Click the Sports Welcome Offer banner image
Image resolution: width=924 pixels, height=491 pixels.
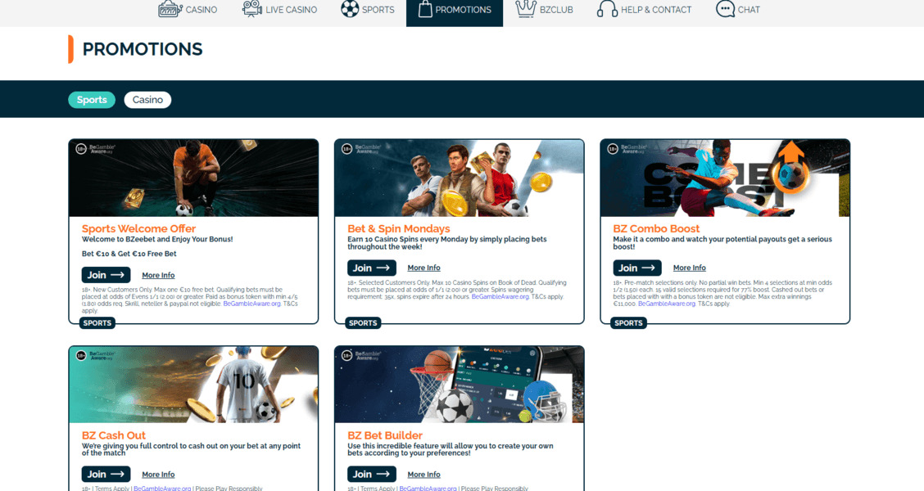coord(193,178)
